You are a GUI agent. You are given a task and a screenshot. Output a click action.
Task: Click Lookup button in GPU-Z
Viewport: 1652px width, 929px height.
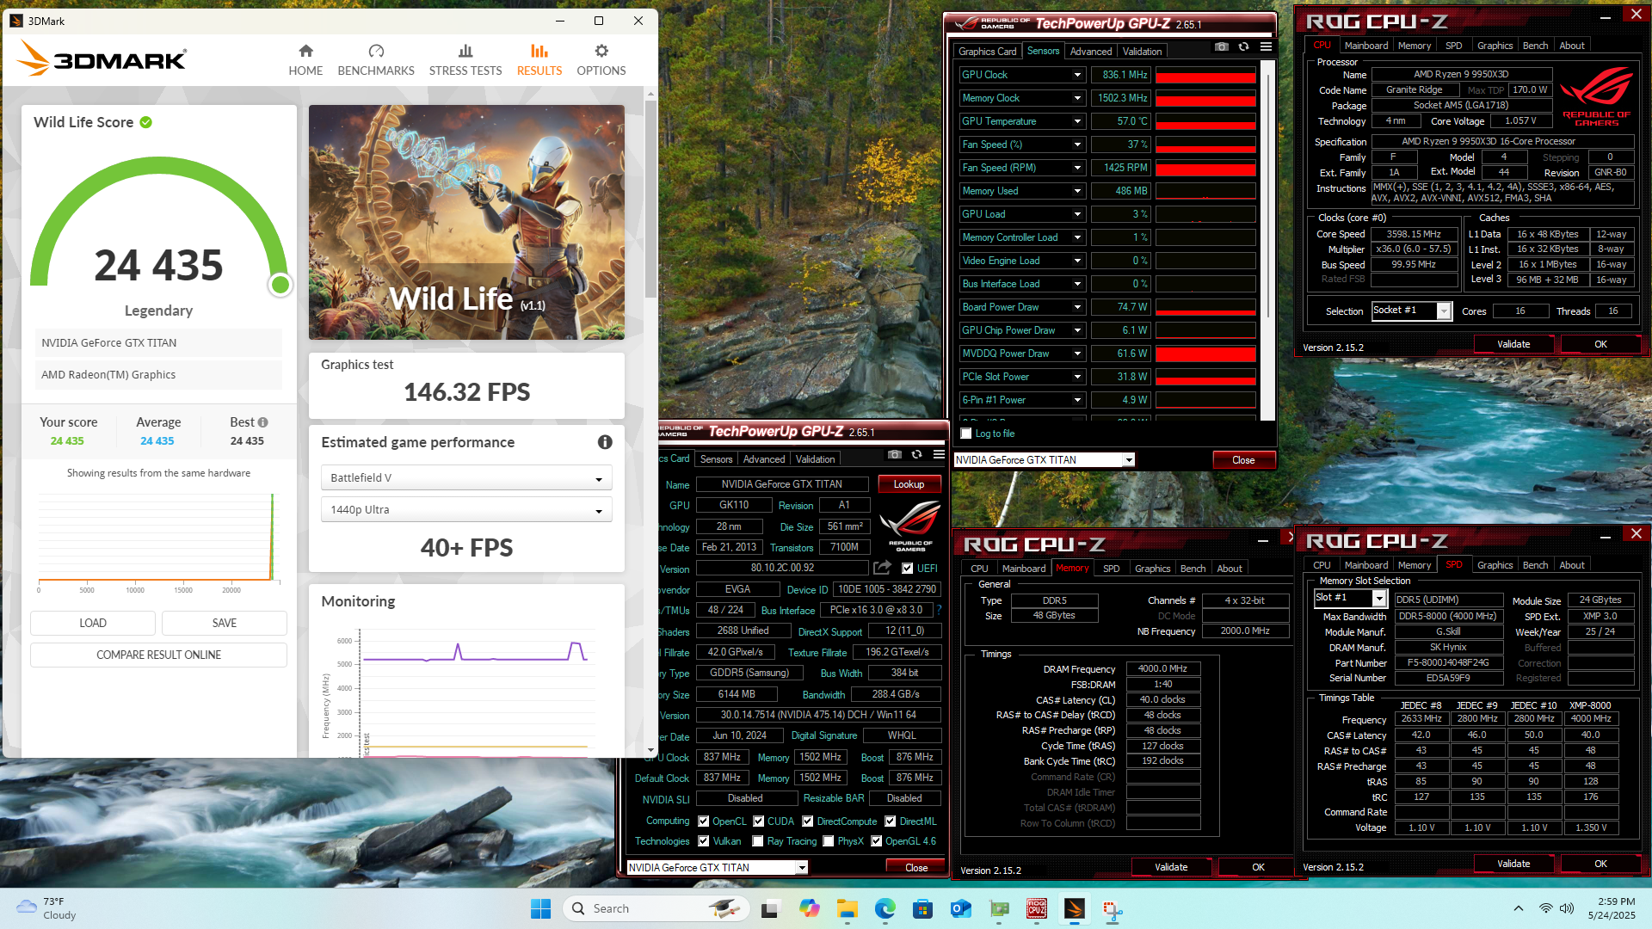909,484
